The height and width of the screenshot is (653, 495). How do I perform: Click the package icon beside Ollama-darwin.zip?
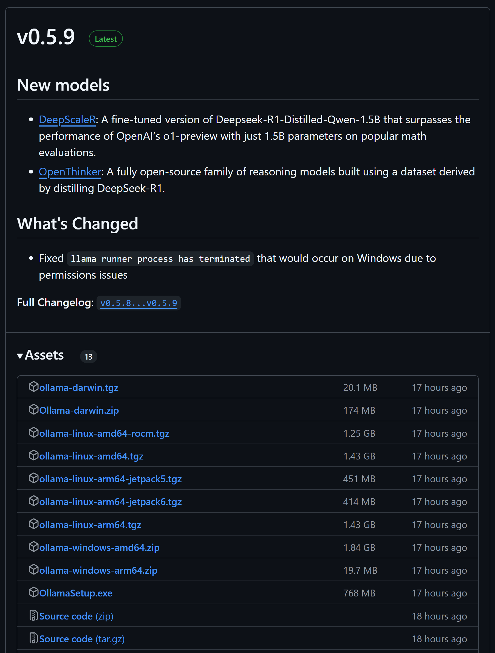[34, 409]
